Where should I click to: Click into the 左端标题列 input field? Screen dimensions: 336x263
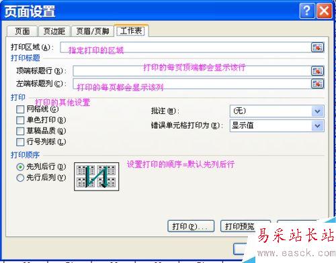pos(192,84)
